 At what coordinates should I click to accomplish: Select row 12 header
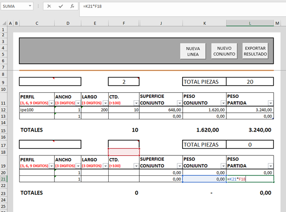click(x=4, y=109)
